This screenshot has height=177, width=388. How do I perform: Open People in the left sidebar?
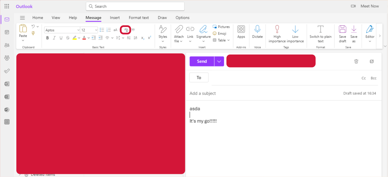coord(7,45)
